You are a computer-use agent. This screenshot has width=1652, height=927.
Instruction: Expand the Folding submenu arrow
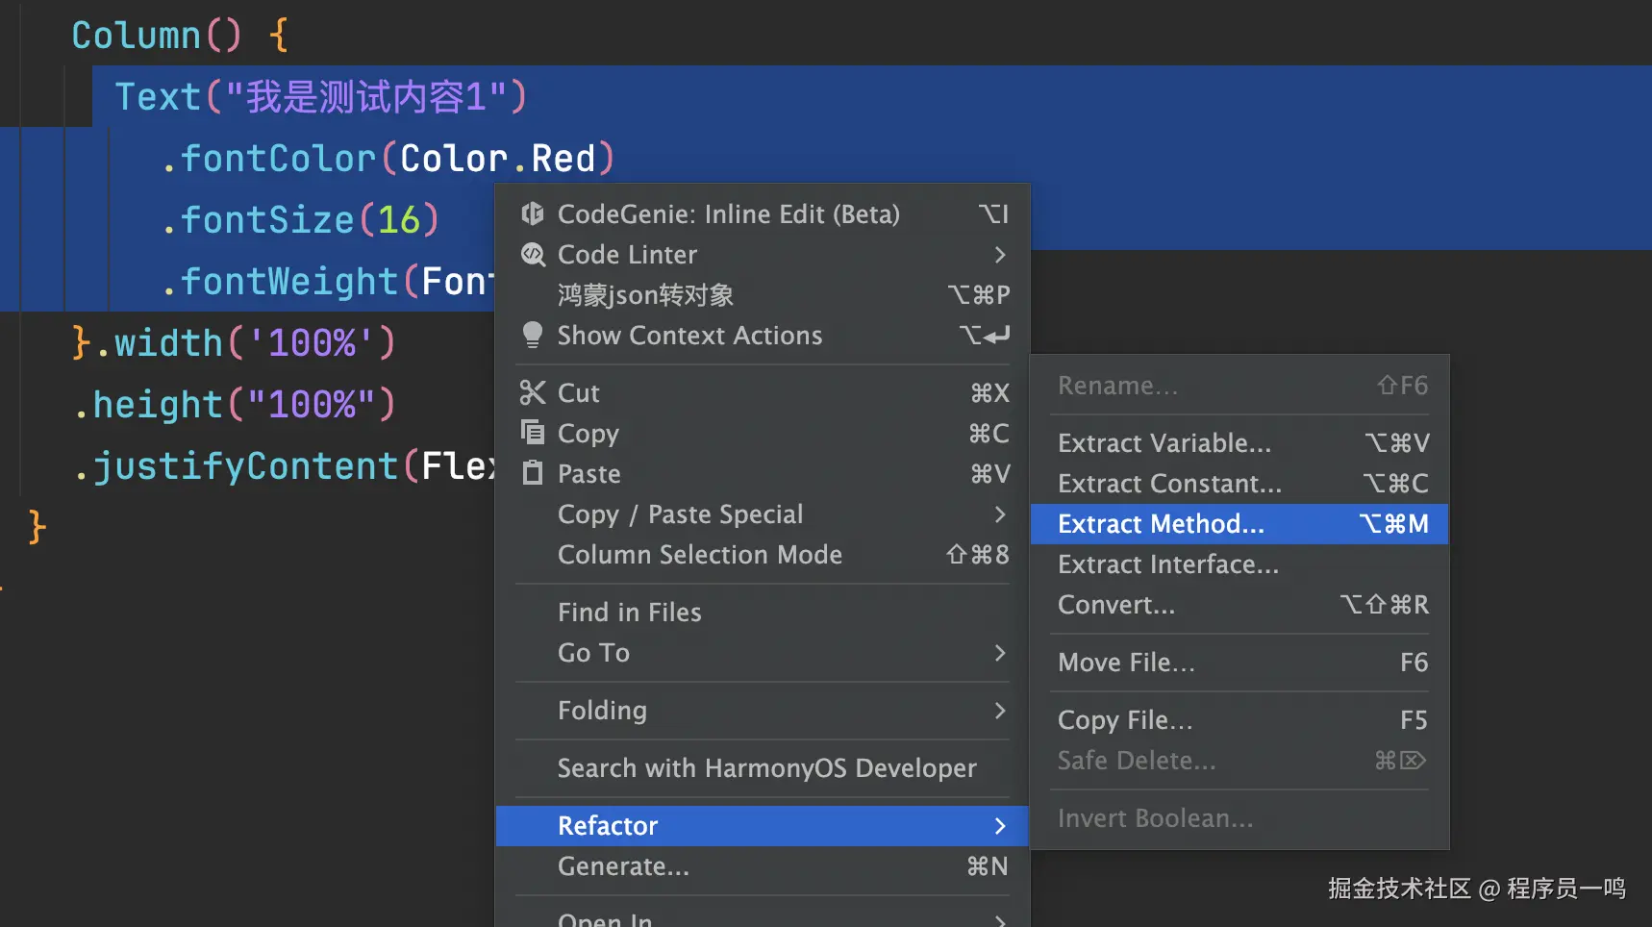pyautogui.click(x=1000, y=711)
